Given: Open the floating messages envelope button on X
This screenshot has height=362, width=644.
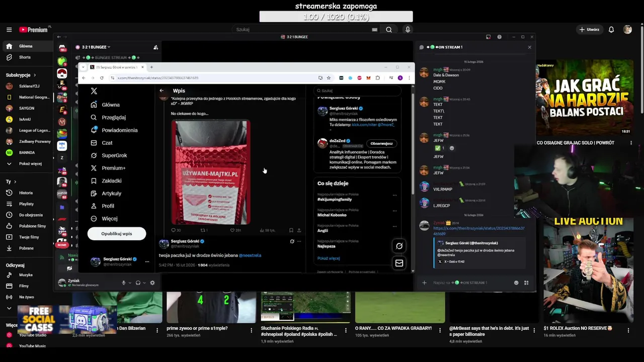Looking at the screenshot, I should click(x=399, y=263).
